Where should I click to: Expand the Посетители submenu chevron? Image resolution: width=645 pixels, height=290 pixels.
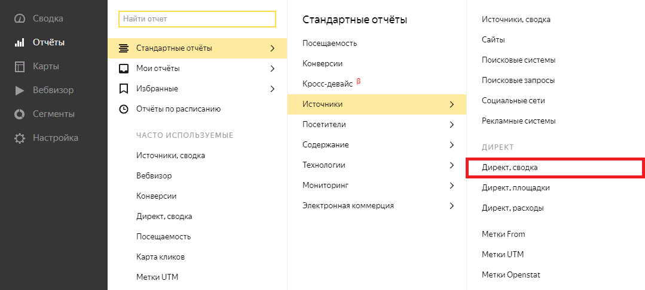point(452,125)
